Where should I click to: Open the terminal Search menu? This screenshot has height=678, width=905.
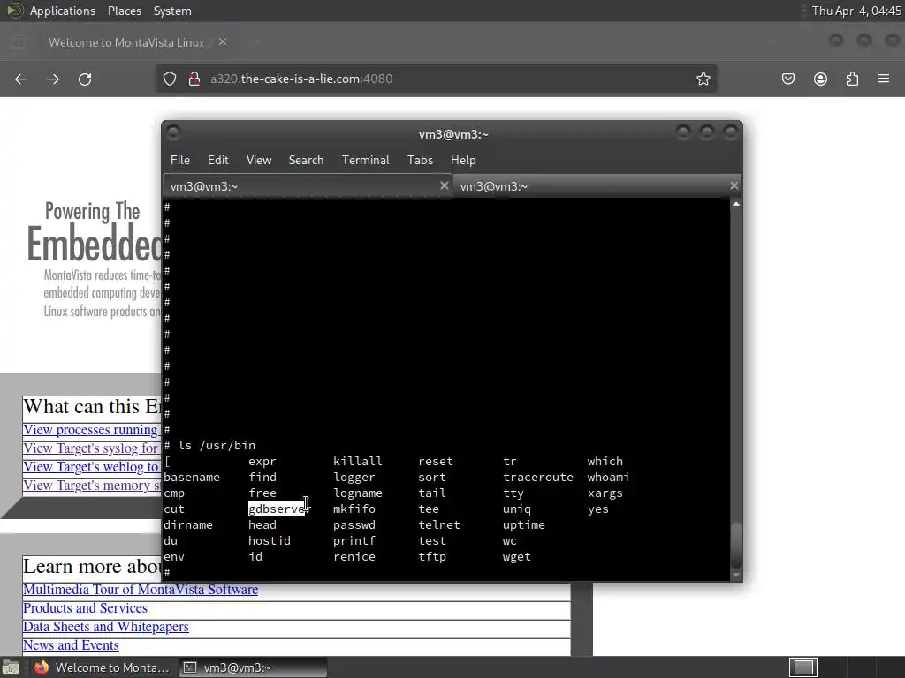306,161
